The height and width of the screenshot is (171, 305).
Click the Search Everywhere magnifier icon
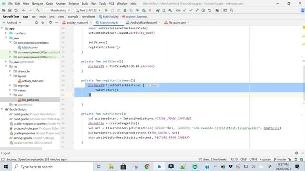231,10
